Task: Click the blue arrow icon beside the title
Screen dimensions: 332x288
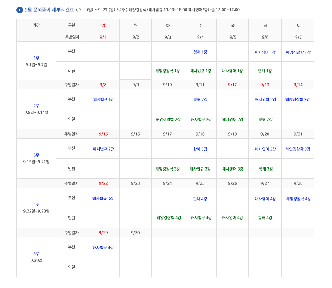Action: [20, 10]
